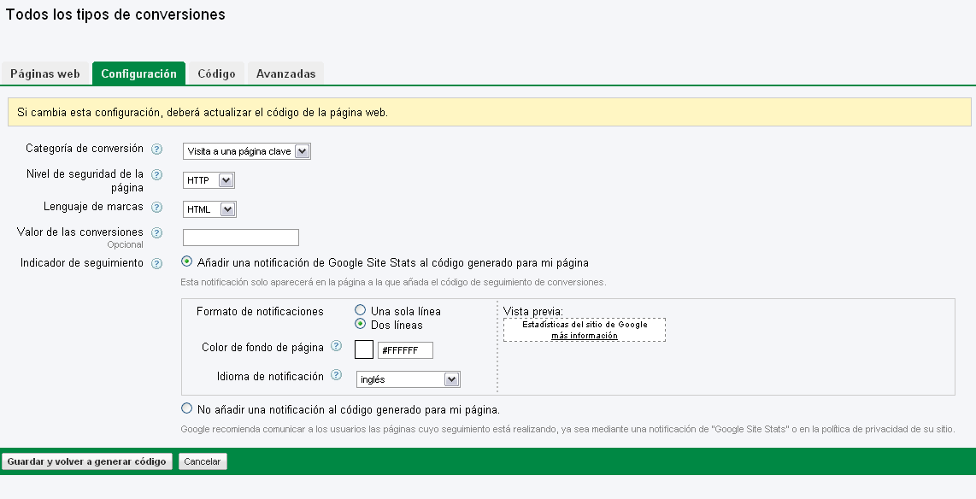The image size is (976, 499).
Task: Select Dos líneas notification format
Action: (x=360, y=325)
